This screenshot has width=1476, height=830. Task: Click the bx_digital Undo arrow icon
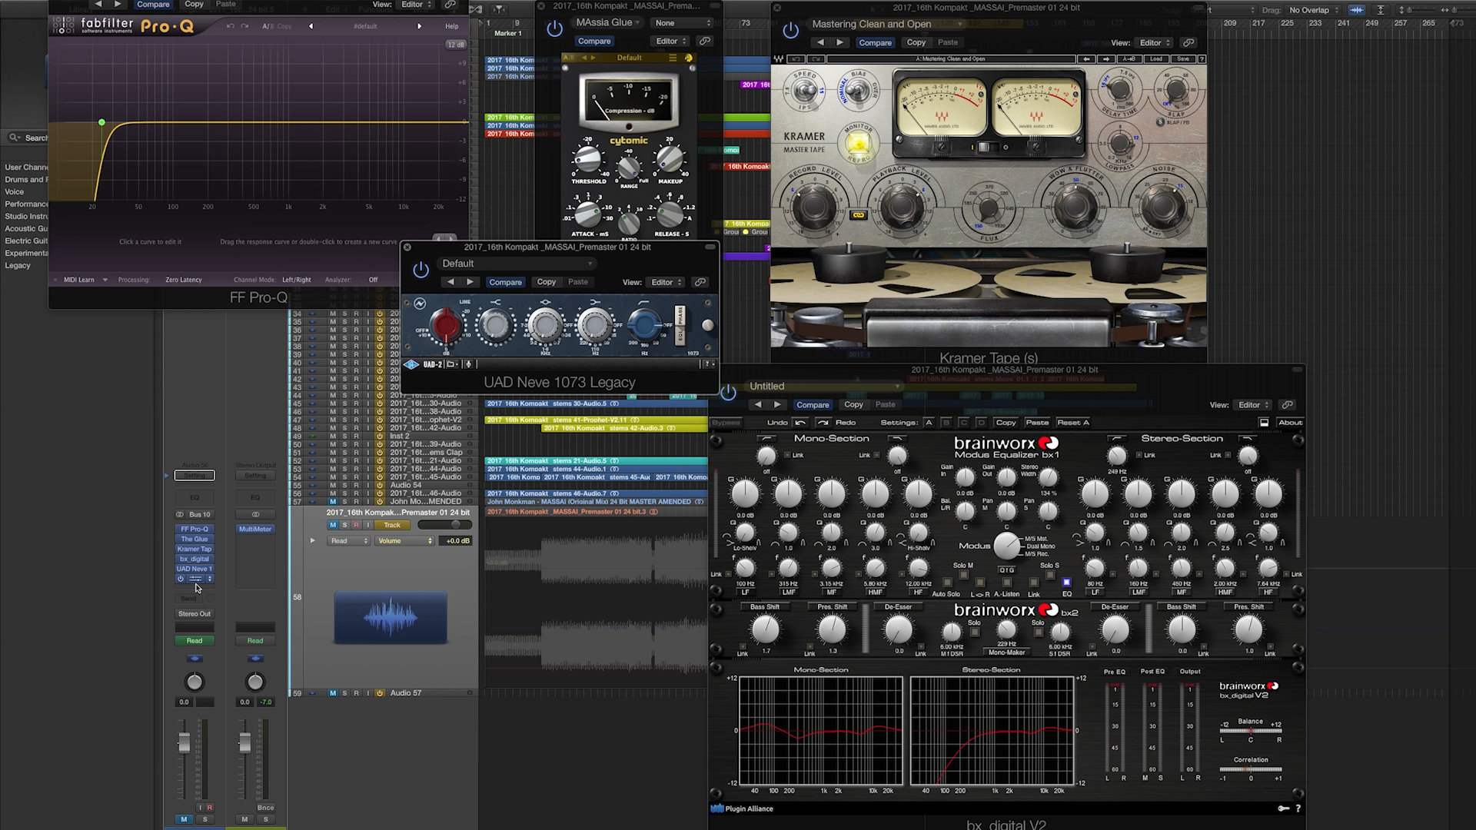(800, 423)
